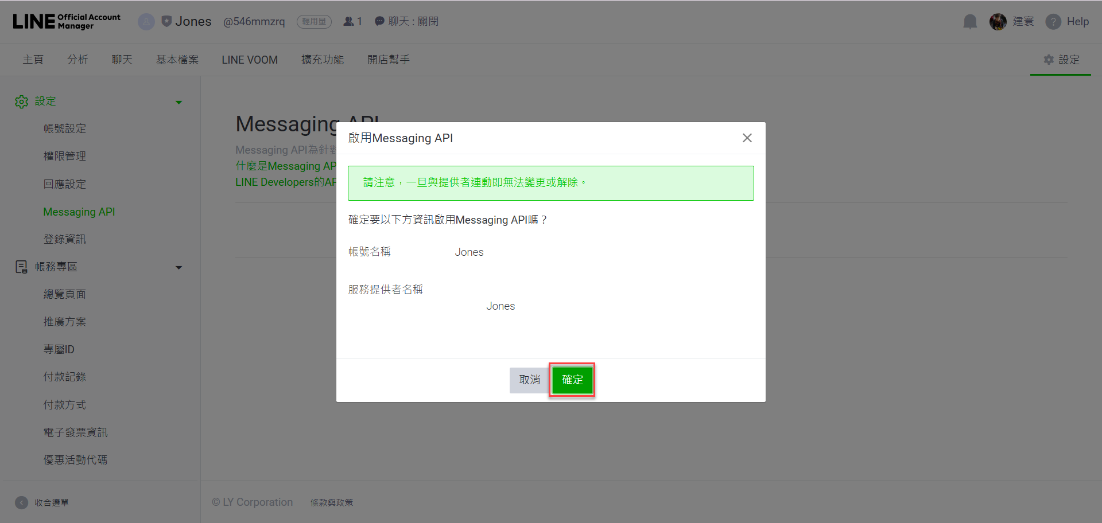Click the Jones account name in header

pos(193,21)
